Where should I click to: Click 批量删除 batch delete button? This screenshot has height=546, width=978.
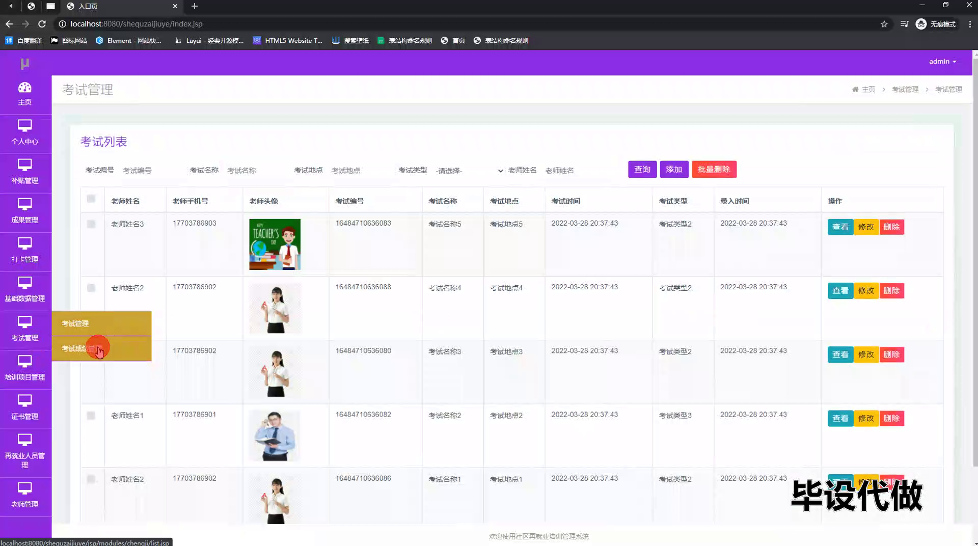[x=714, y=169]
